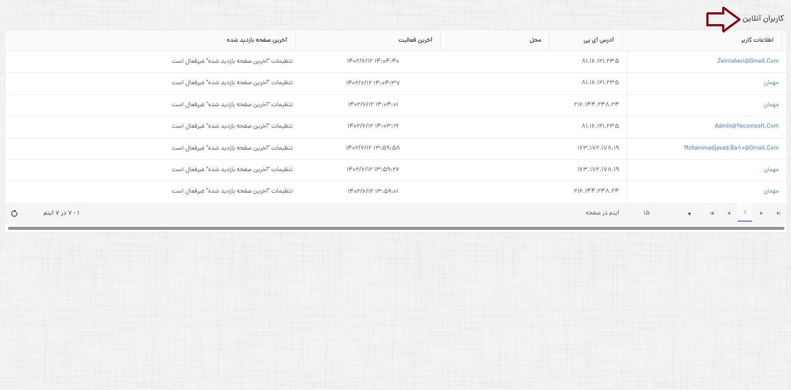Sort by محل column header

tap(535, 40)
